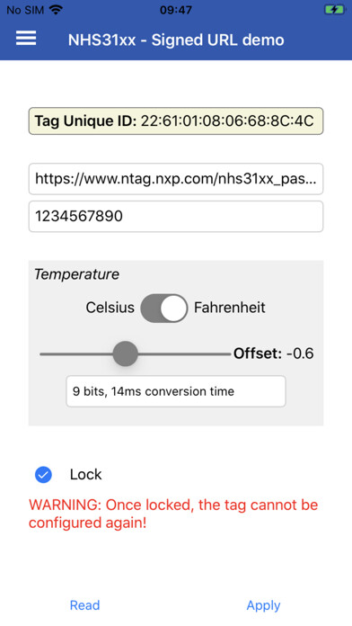This screenshot has width=352, height=626.
Task: Tap the Lock label text
Action: [85, 474]
